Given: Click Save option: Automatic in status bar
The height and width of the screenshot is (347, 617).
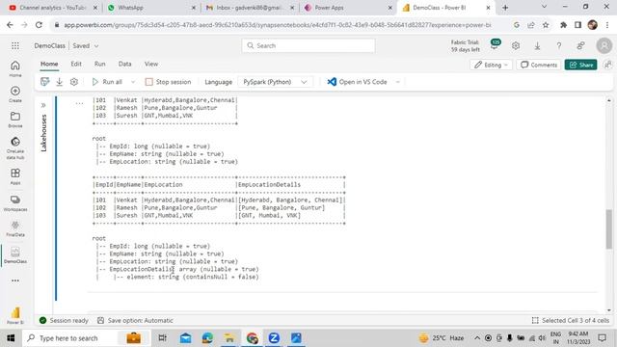Looking at the screenshot, I should (x=135, y=321).
